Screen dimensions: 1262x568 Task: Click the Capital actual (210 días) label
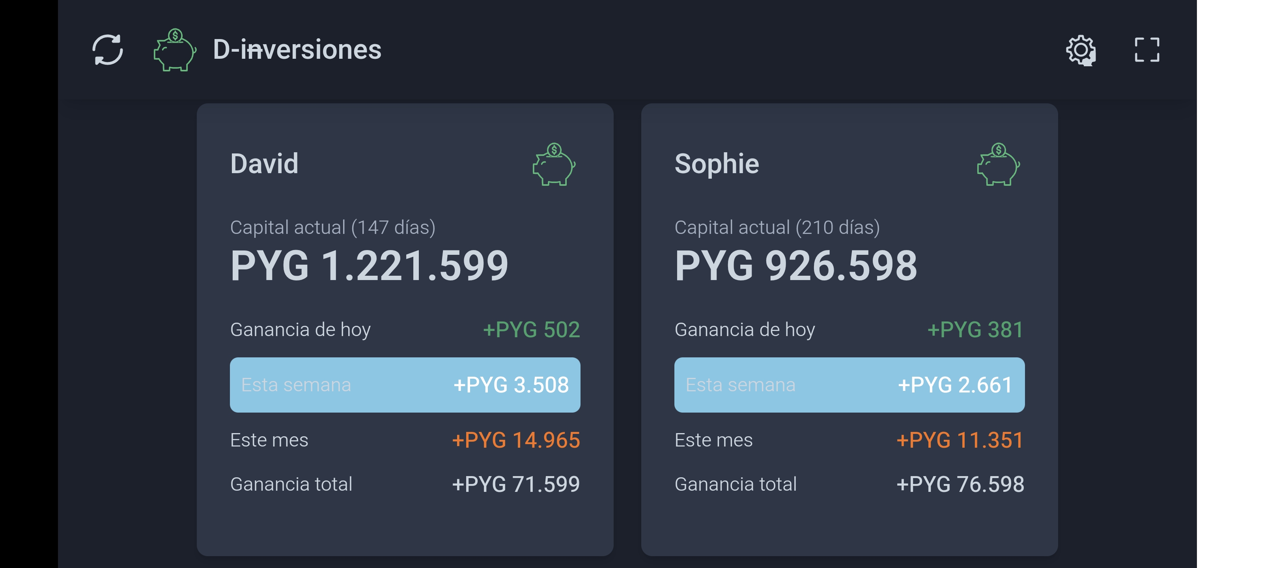(777, 227)
